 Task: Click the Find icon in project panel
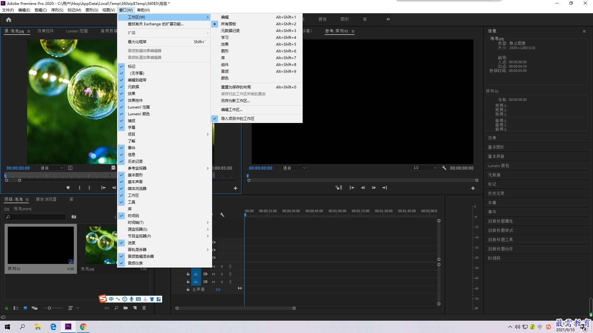coord(116,308)
